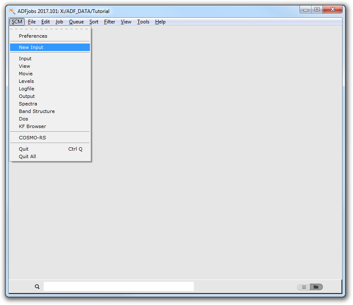Click Quit All in SCM menu
The image size is (353, 305).
click(27, 156)
